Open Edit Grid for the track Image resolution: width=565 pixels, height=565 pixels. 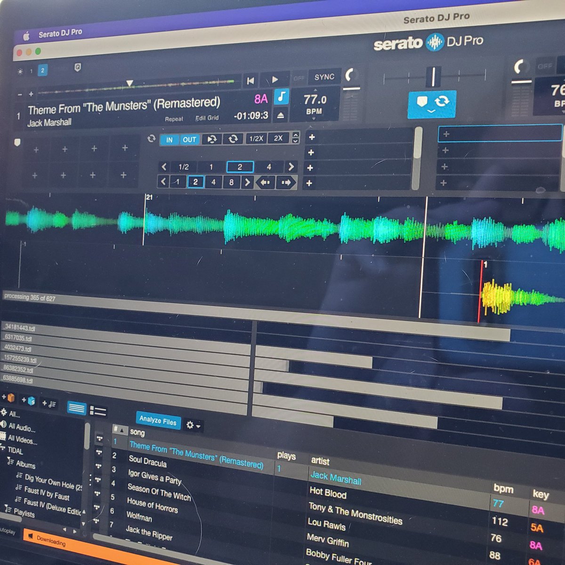click(x=207, y=118)
